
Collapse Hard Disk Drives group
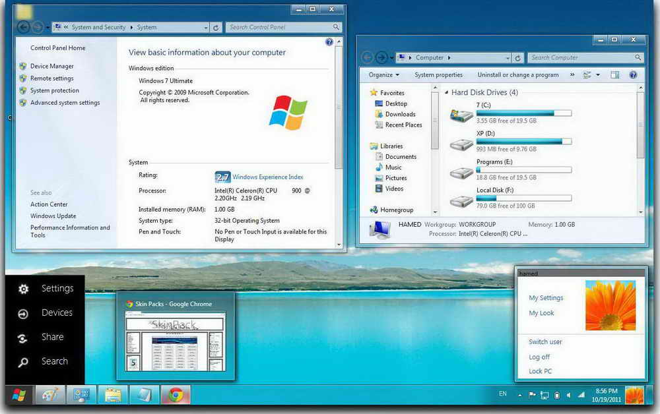pos(446,92)
